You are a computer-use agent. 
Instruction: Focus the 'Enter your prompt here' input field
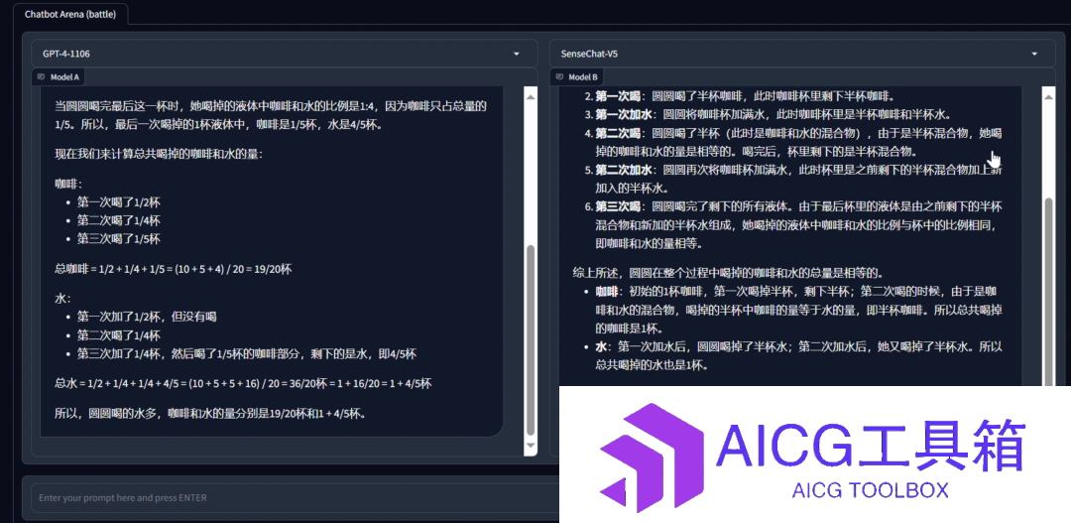pos(294,498)
